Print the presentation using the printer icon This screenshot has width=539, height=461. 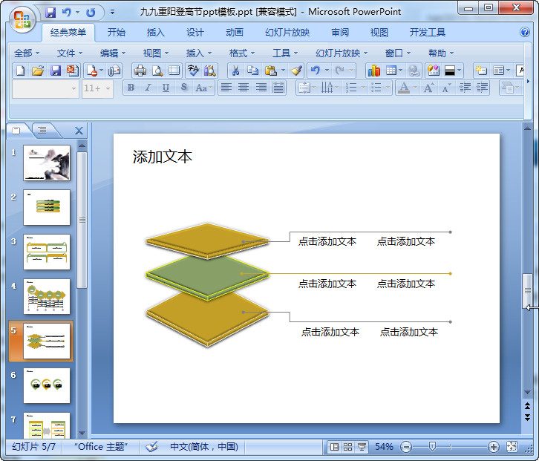(140, 71)
